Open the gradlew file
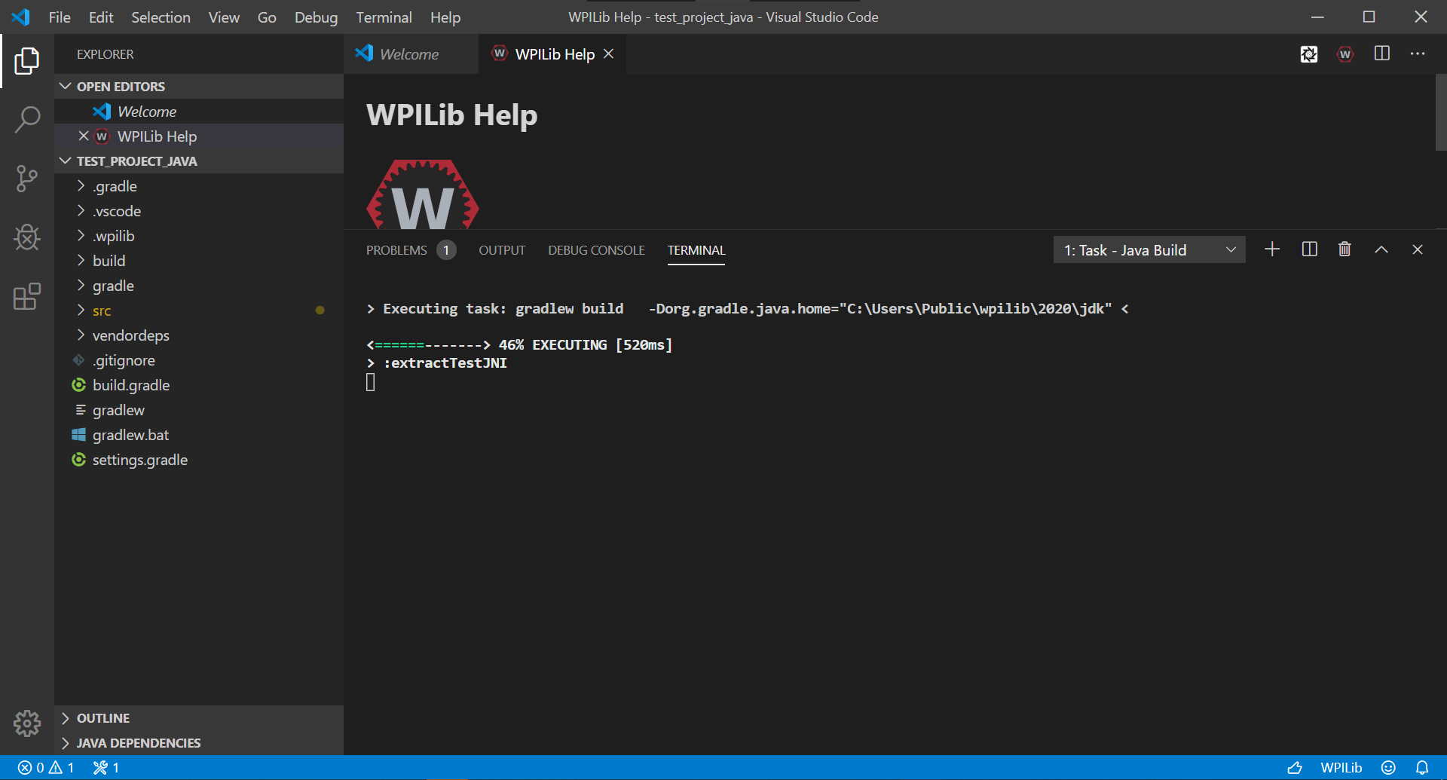 [199, 410]
